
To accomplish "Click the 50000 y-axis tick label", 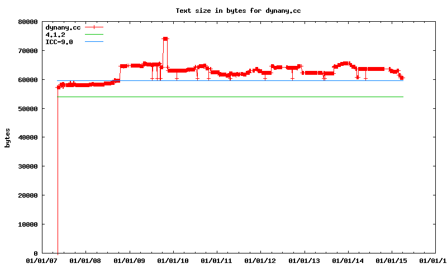I will (x=27, y=109).
